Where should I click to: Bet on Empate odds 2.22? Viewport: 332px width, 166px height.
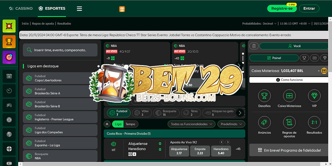click(x=200, y=151)
